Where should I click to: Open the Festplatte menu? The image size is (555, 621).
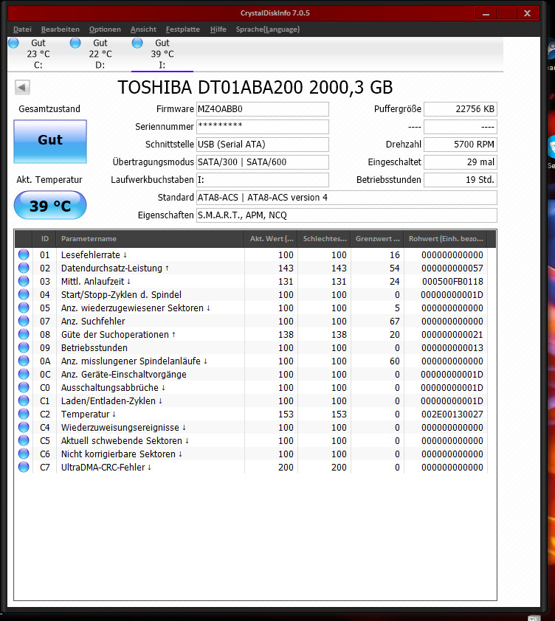[183, 30]
